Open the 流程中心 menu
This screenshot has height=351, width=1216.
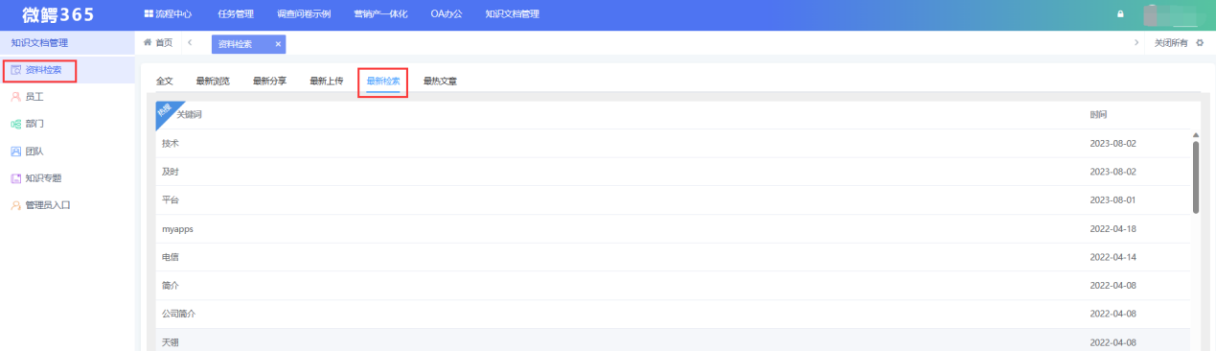(x=168, y=14)
